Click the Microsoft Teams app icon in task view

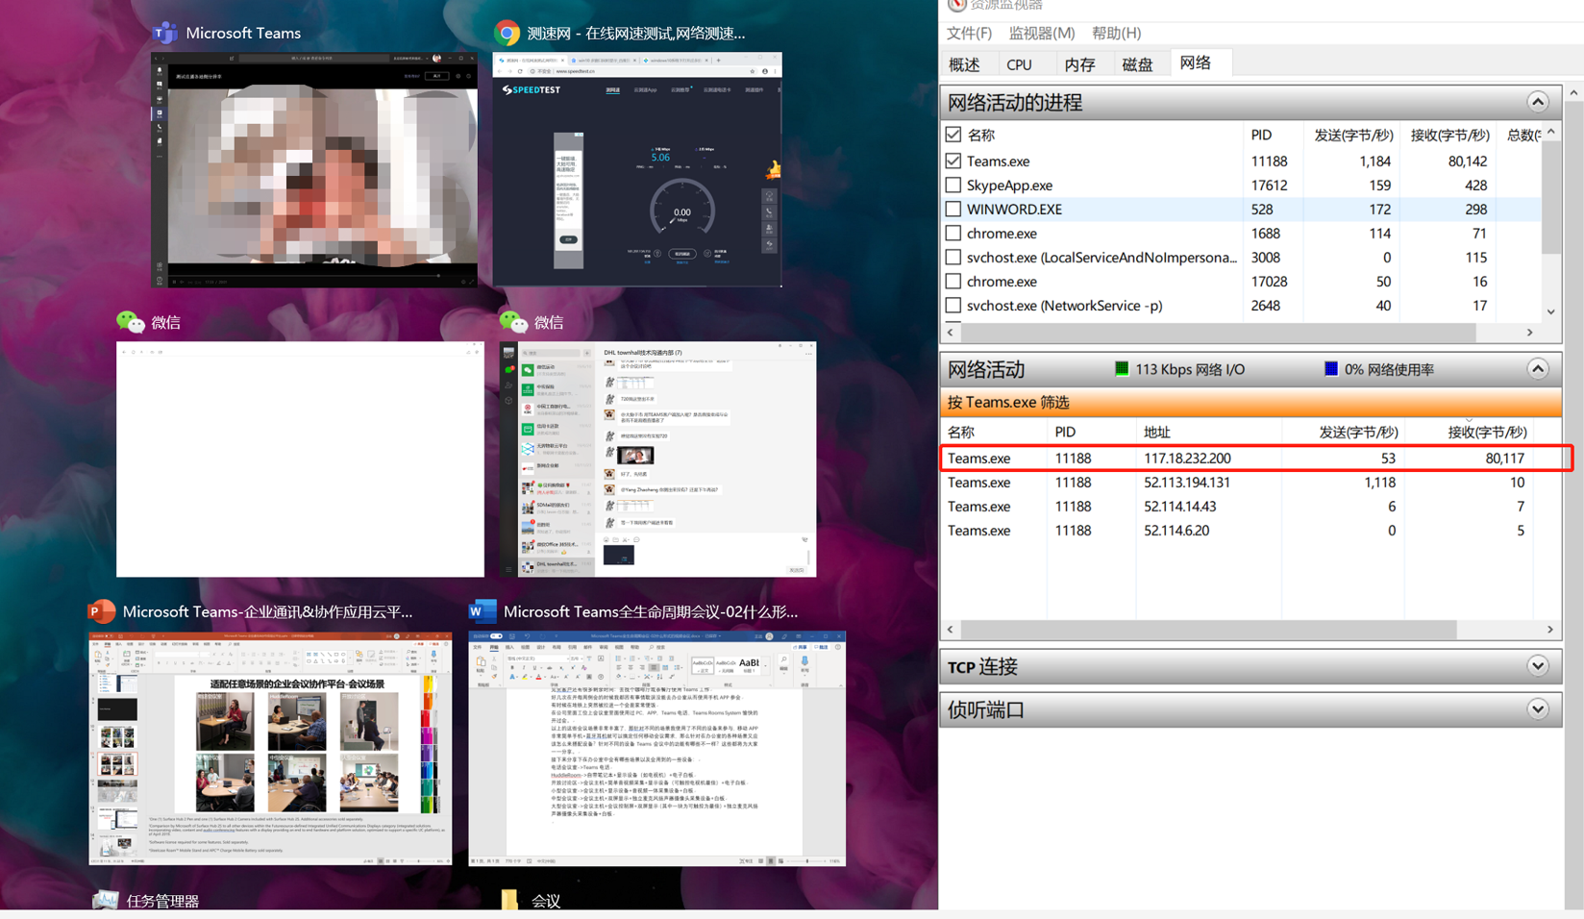pyautogui.click(x=165, y=33)
